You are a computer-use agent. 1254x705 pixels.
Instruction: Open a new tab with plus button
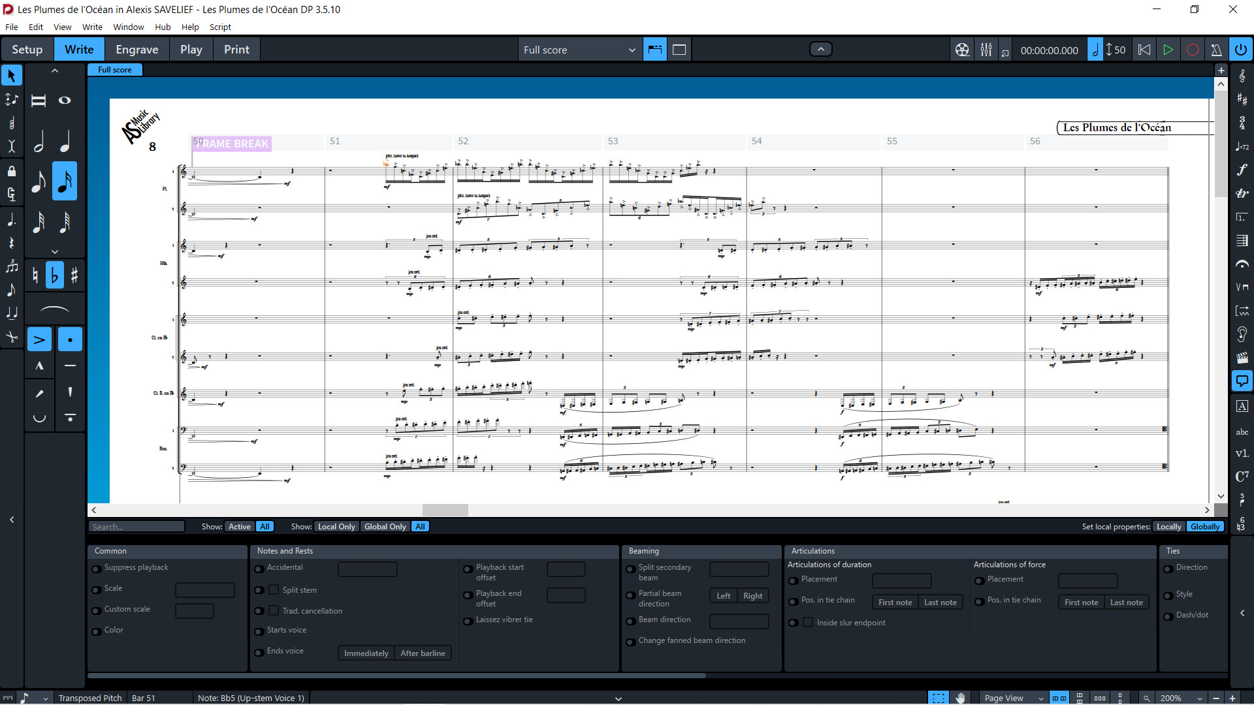[x=1221, y=70]
